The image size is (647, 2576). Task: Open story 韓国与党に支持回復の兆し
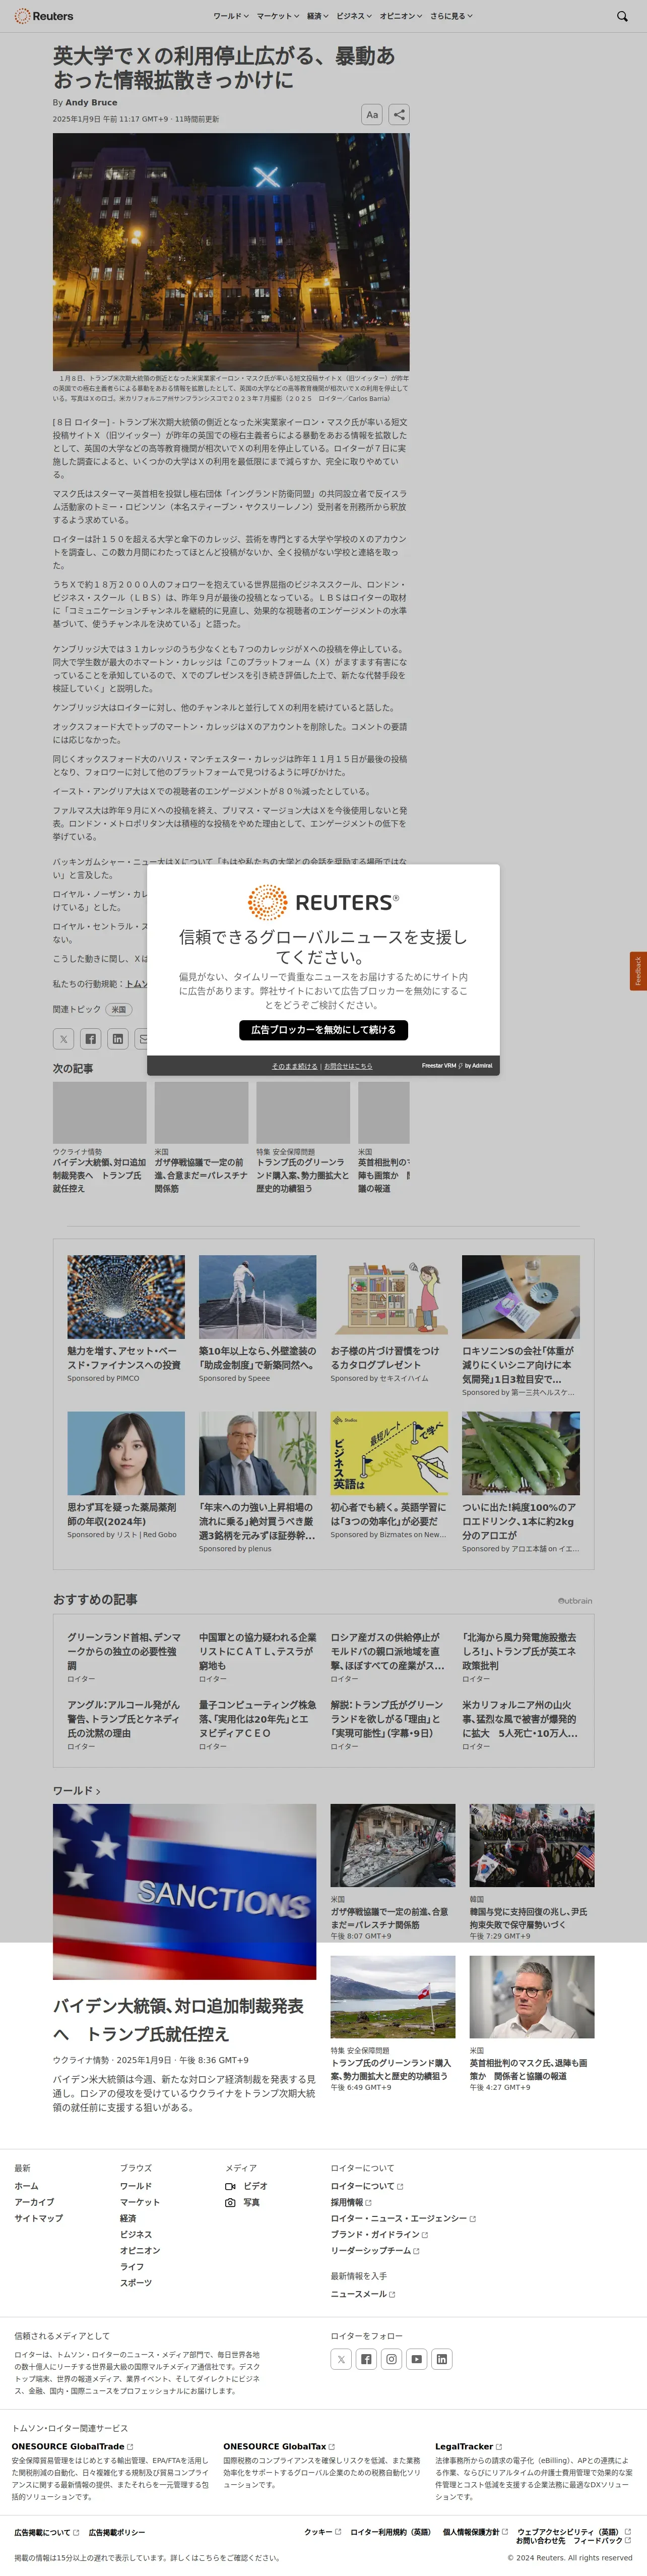tap(528, 1918)
